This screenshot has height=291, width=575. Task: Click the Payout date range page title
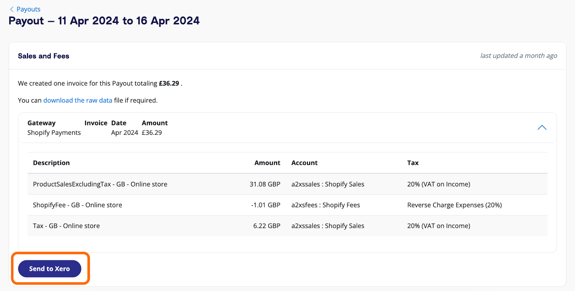[x=104, y=21]
